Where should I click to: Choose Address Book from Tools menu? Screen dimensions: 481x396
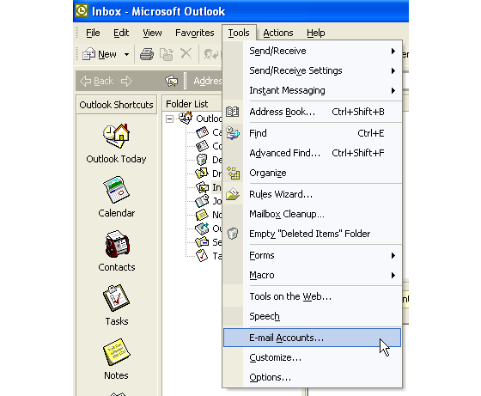point(313,112)
